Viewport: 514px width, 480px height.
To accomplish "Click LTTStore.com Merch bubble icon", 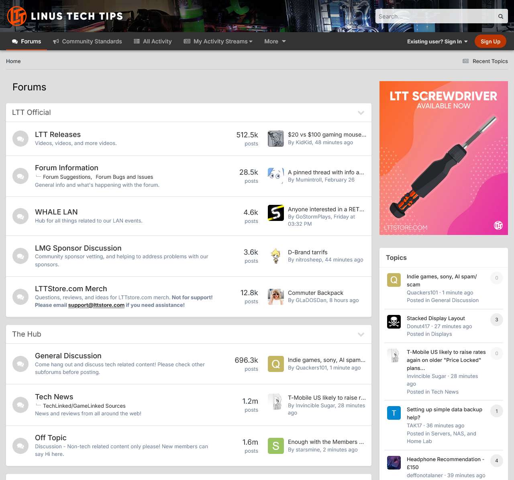I will coord(20,297).
